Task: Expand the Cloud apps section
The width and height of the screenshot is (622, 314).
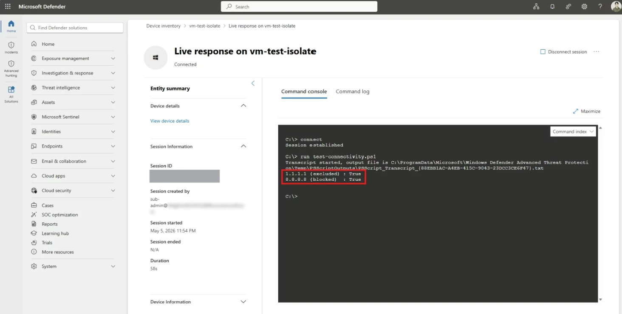Action: point(113,176)
